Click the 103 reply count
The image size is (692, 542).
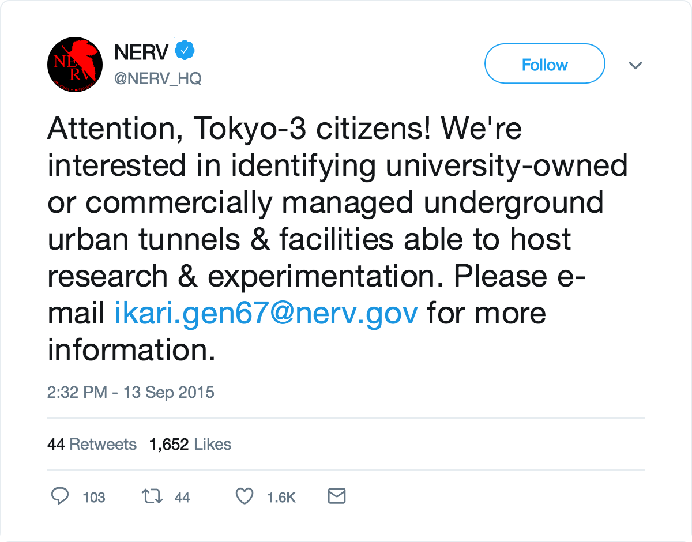click(x=94, y=498)
